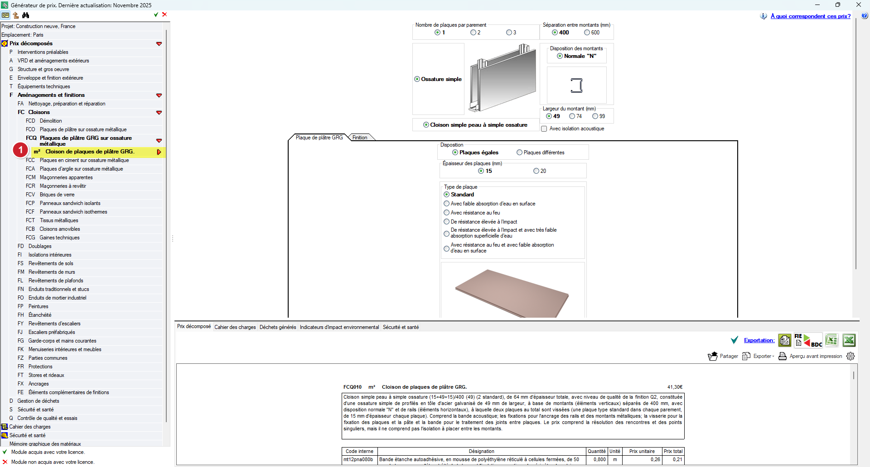Click arrow on Cloison de plaques de plâtre GRG row

(x=159, y=152)
